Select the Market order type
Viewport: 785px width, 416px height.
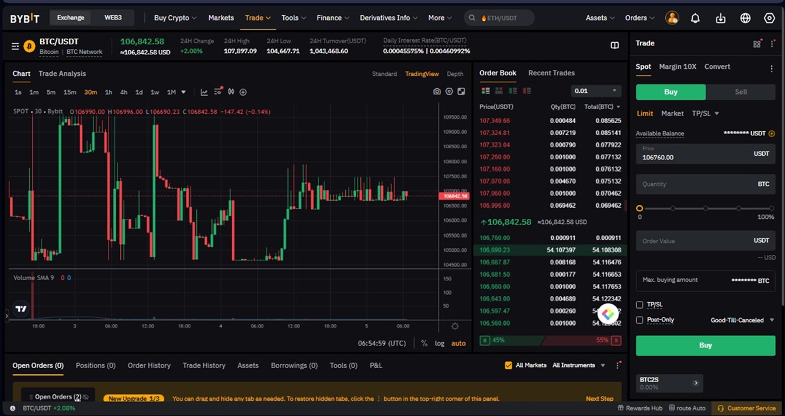click(672, 113)
